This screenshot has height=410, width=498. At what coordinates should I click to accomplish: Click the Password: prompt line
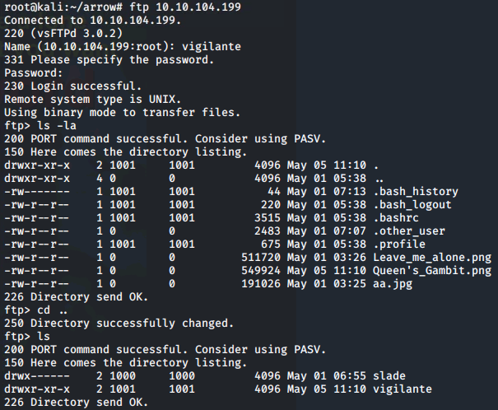34,73
